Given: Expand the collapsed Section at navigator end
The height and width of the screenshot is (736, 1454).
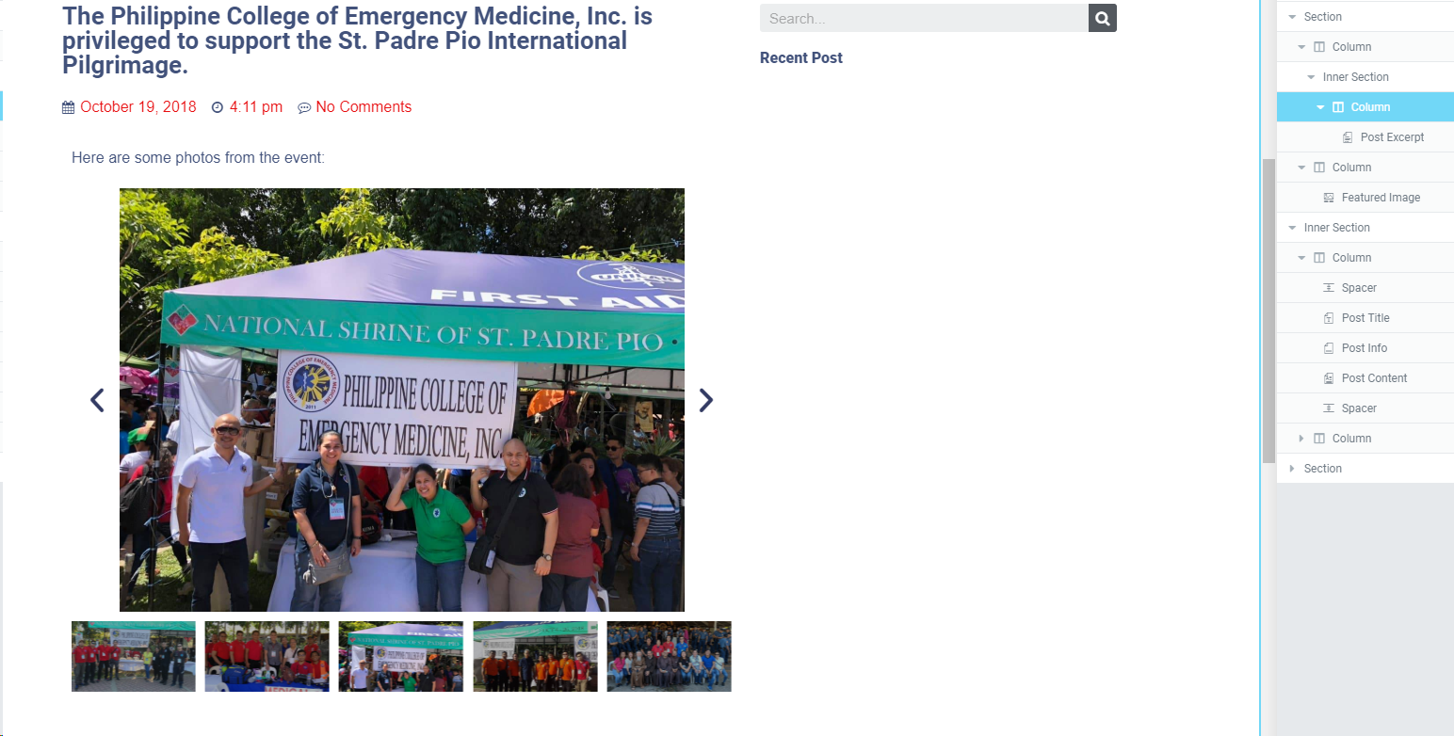Looking at the screenshot, I should (x=1292, y=469).
